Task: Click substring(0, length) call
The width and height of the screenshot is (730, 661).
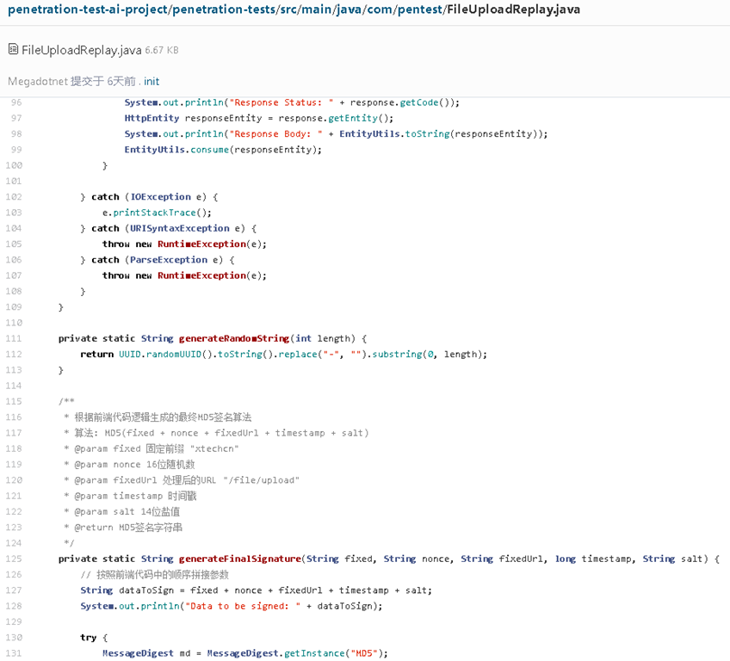Action: 427,355
